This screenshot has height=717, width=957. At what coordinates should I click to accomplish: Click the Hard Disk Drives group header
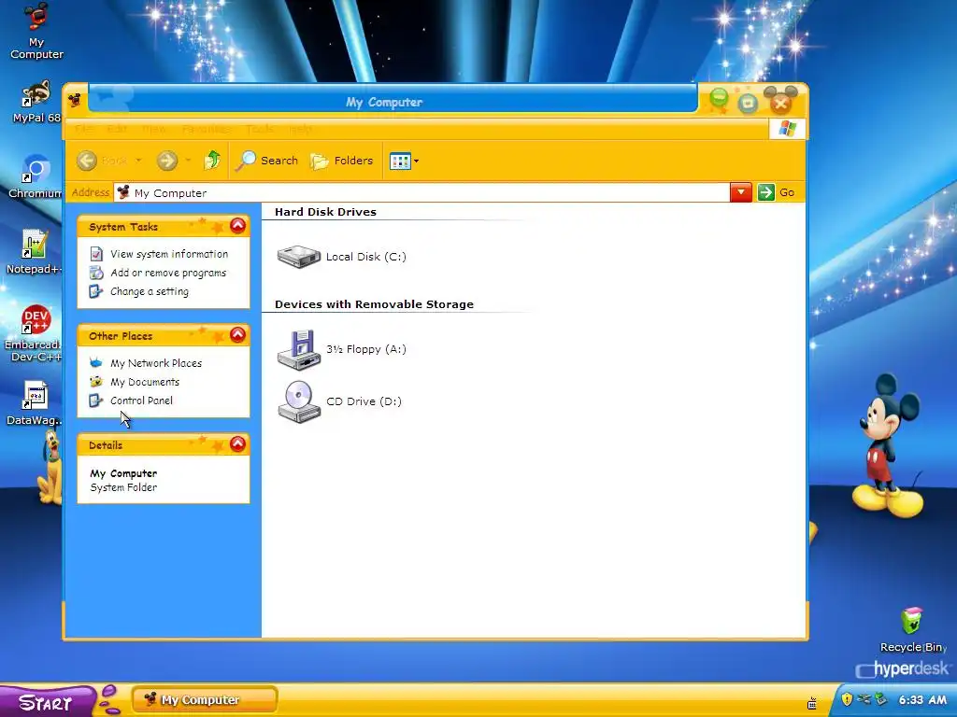(x=325, y=212)
